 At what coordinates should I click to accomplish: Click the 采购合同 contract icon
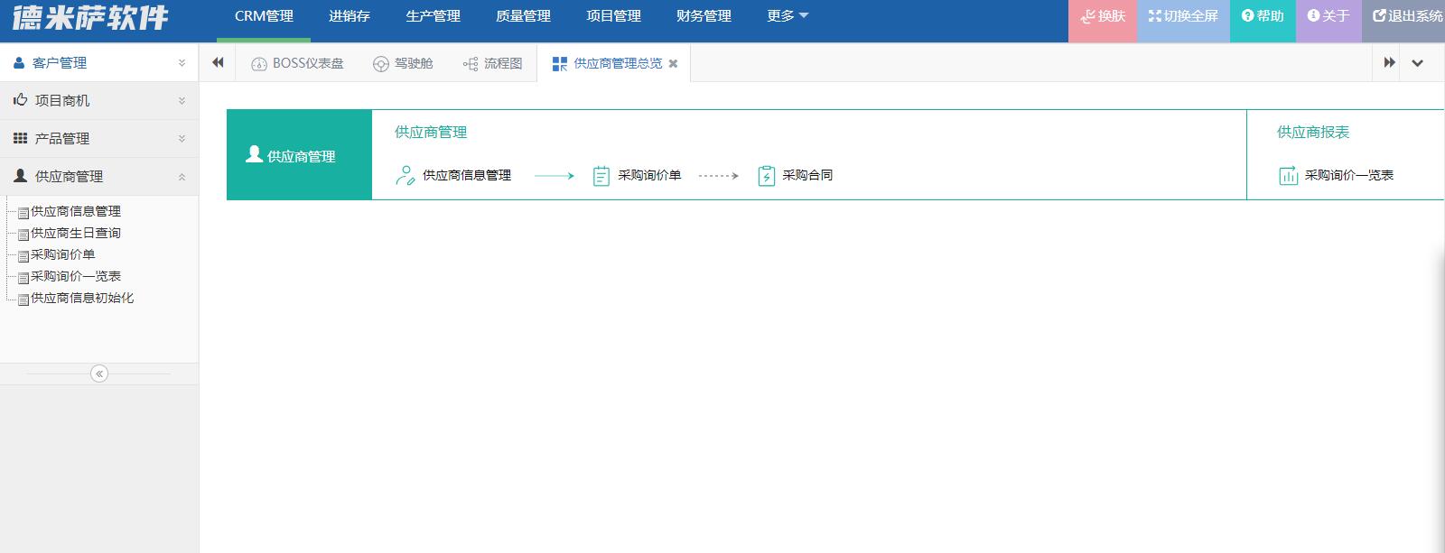click(x=767, y=176)
